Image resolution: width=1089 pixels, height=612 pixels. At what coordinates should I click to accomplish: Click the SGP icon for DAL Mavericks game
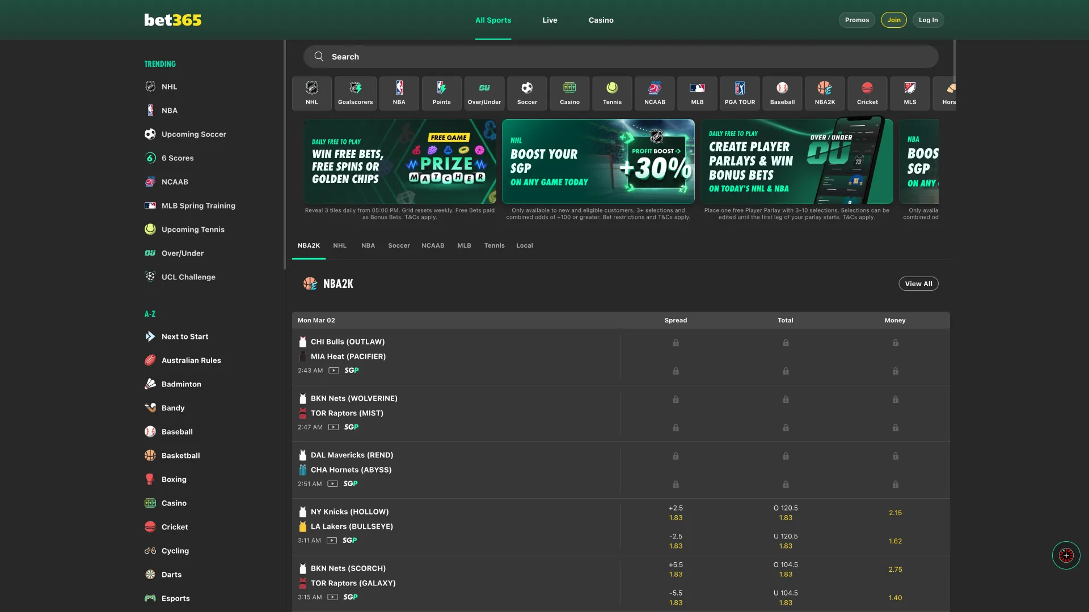[x=351, y=484]
